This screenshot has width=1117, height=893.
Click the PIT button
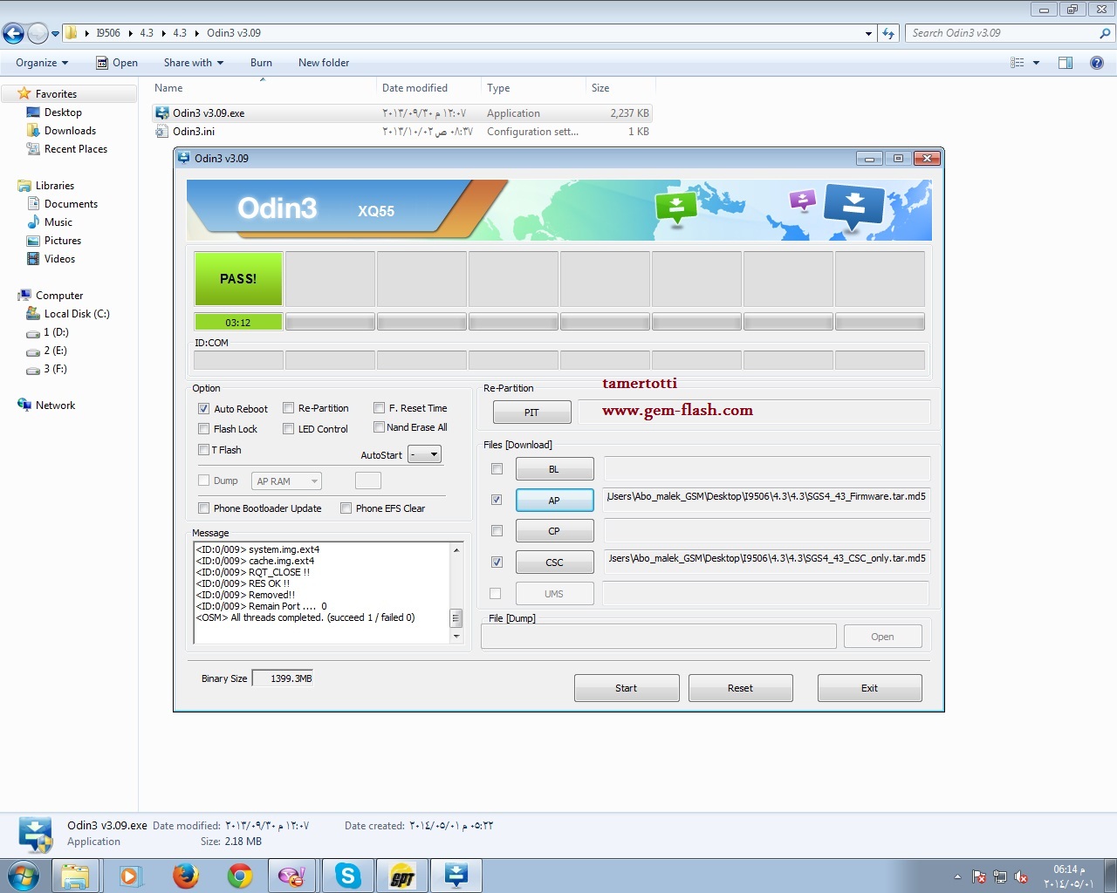[x=531, y=412]
